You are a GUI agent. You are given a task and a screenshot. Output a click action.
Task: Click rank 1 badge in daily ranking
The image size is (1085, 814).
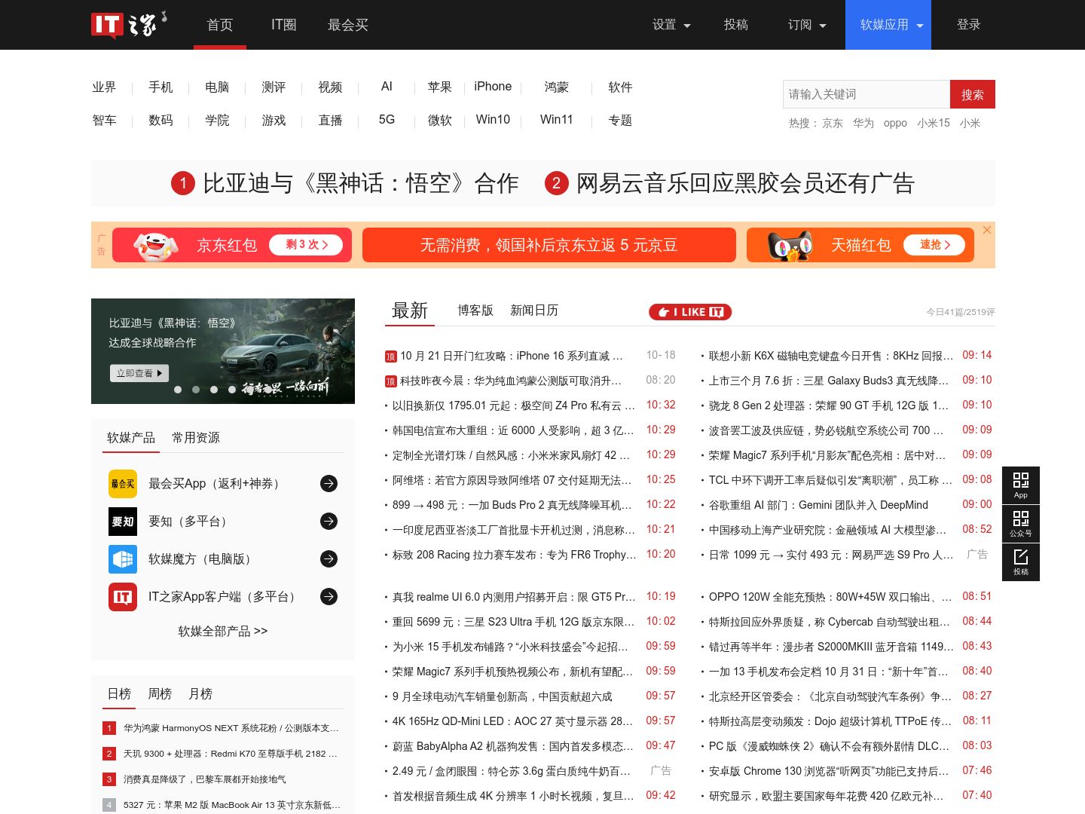pyautogui.click(x=109, y=728)
